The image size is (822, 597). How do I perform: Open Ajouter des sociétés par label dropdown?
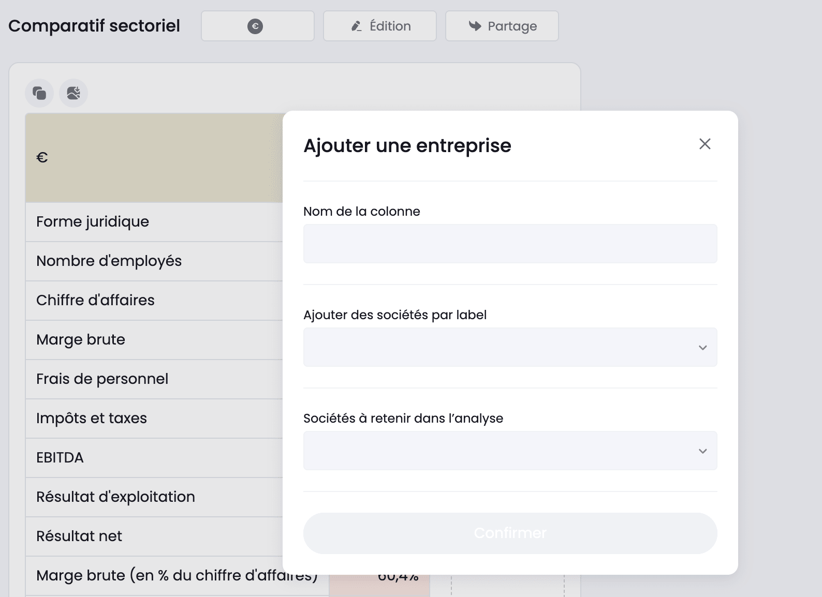click(510, 347)
